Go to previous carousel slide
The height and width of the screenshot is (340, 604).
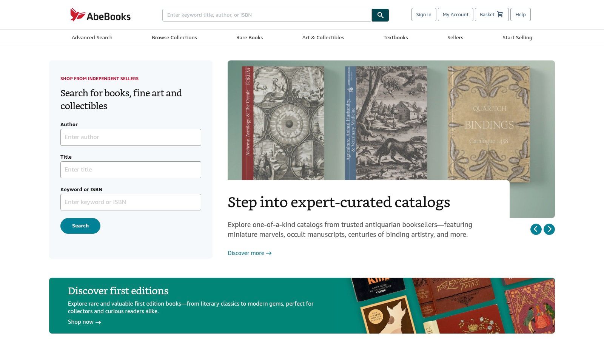click(x=536, y=229)
